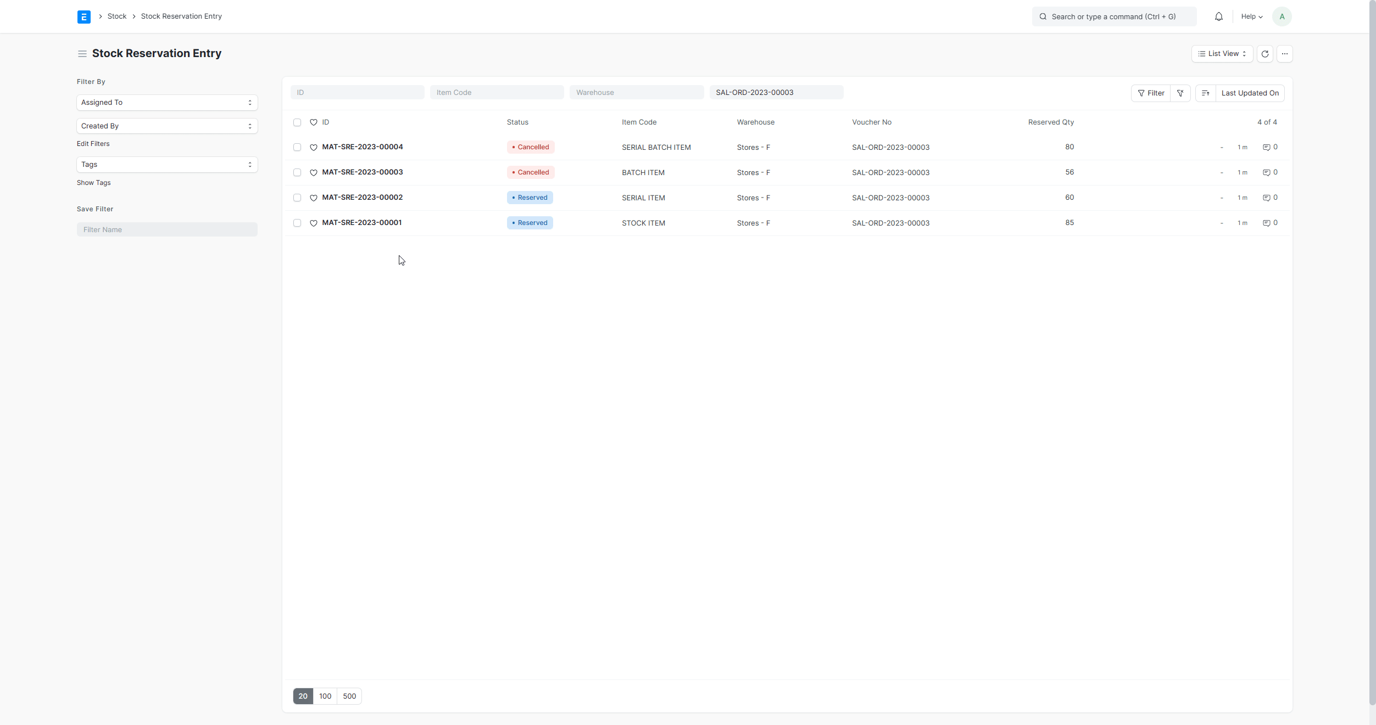Open the Help menu
Screen dimensions: 1376x725
[1251, 17]
